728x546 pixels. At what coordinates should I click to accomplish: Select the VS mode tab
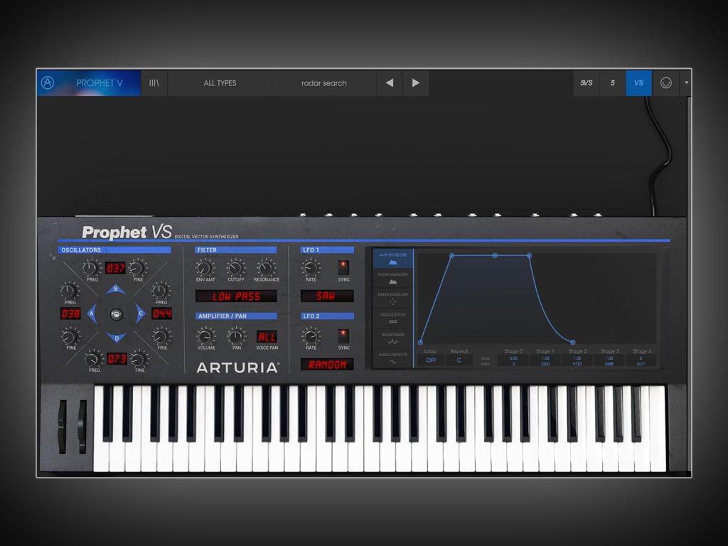click(638, 83)
